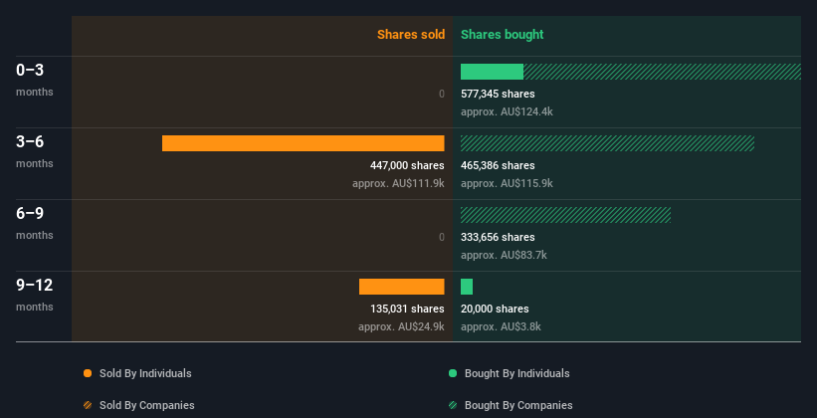Click the zero sold value in 0–3 months
The width and height of the screenshot is (817, 418).
click(x=442, y=94)
